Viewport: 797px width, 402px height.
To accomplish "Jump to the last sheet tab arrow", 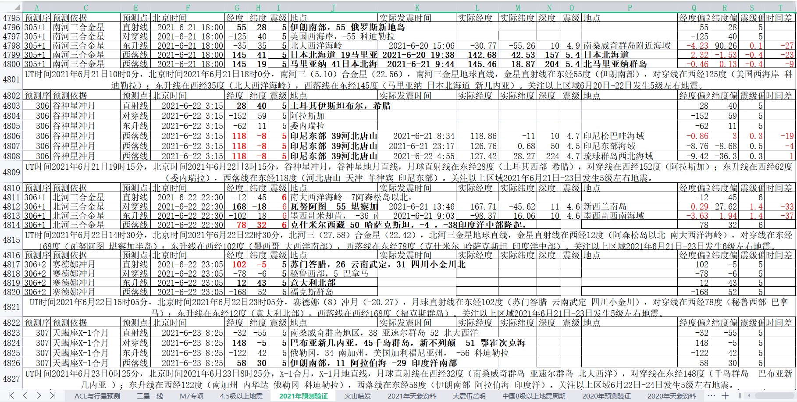I will [x=53, y=395].
